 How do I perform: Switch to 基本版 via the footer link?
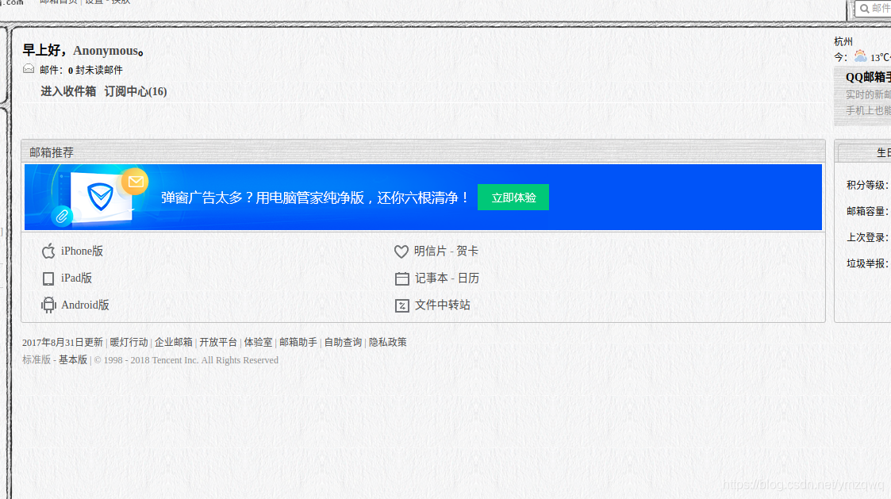[x=73, y=359]
